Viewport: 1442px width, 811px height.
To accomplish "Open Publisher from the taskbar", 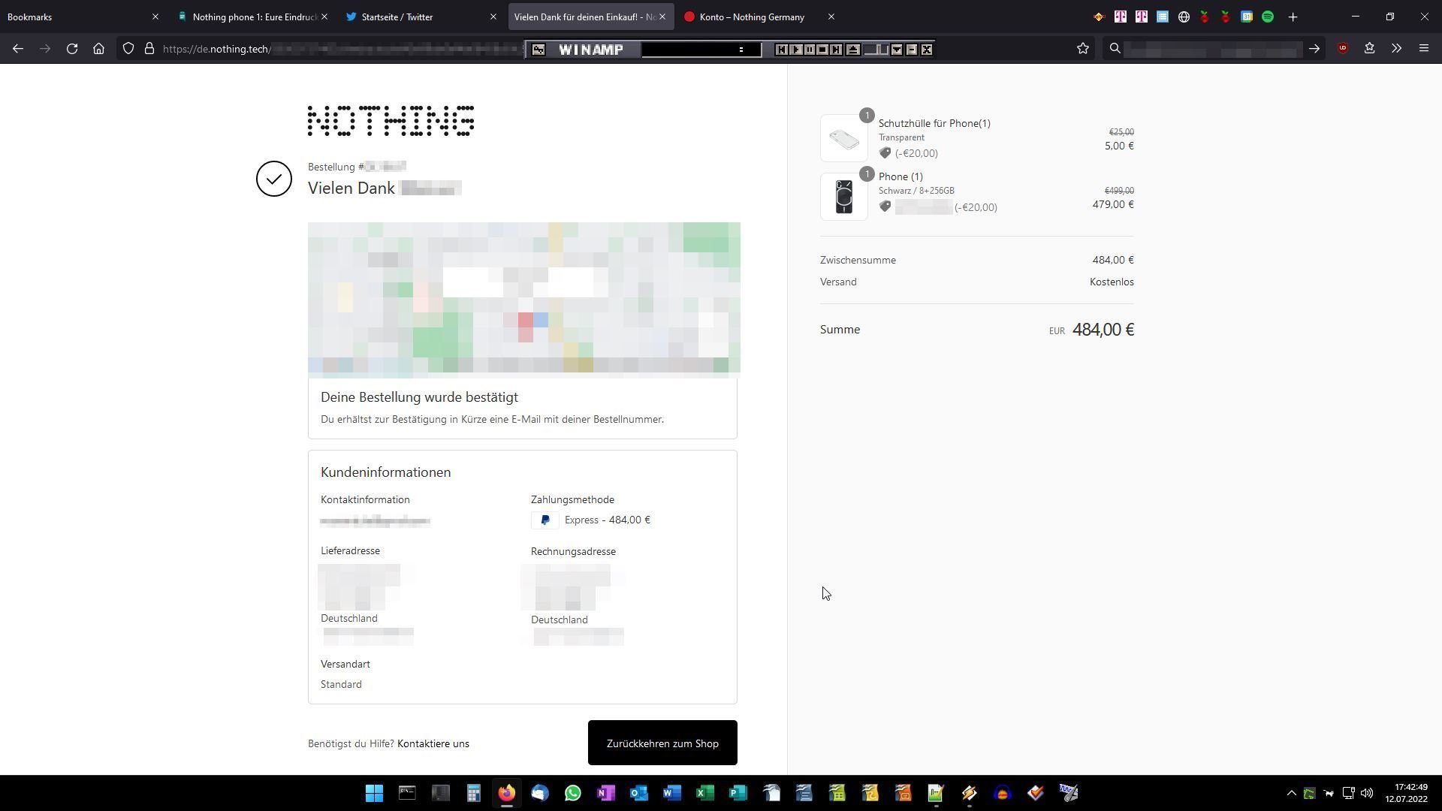I will pos(738,793).
